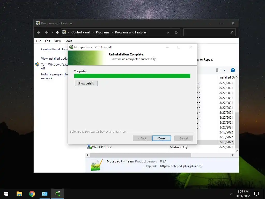Expand the address bar history dropdown

click(x=168, y=32)
